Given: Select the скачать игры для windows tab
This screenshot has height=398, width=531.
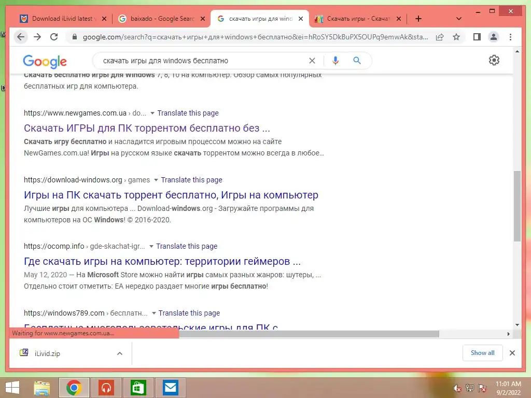Looking at the screenshot, I should point(260,19).
